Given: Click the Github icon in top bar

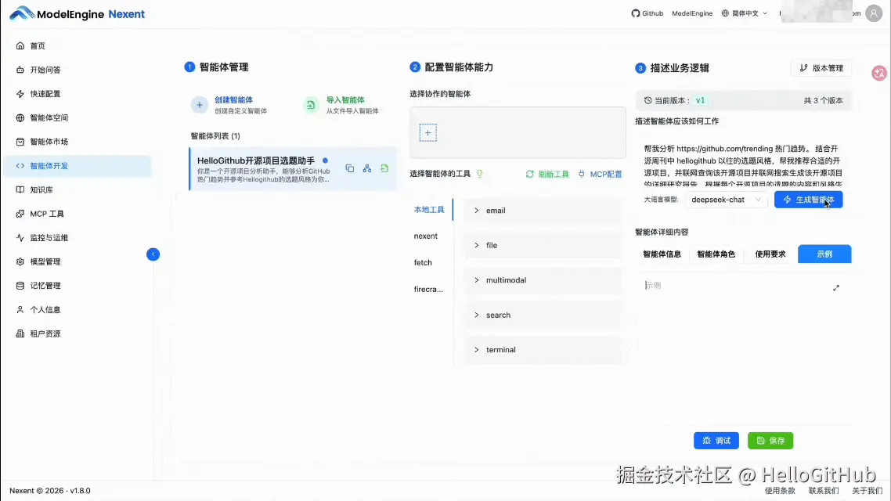Looking at the screenshot, I should [635, 13].
